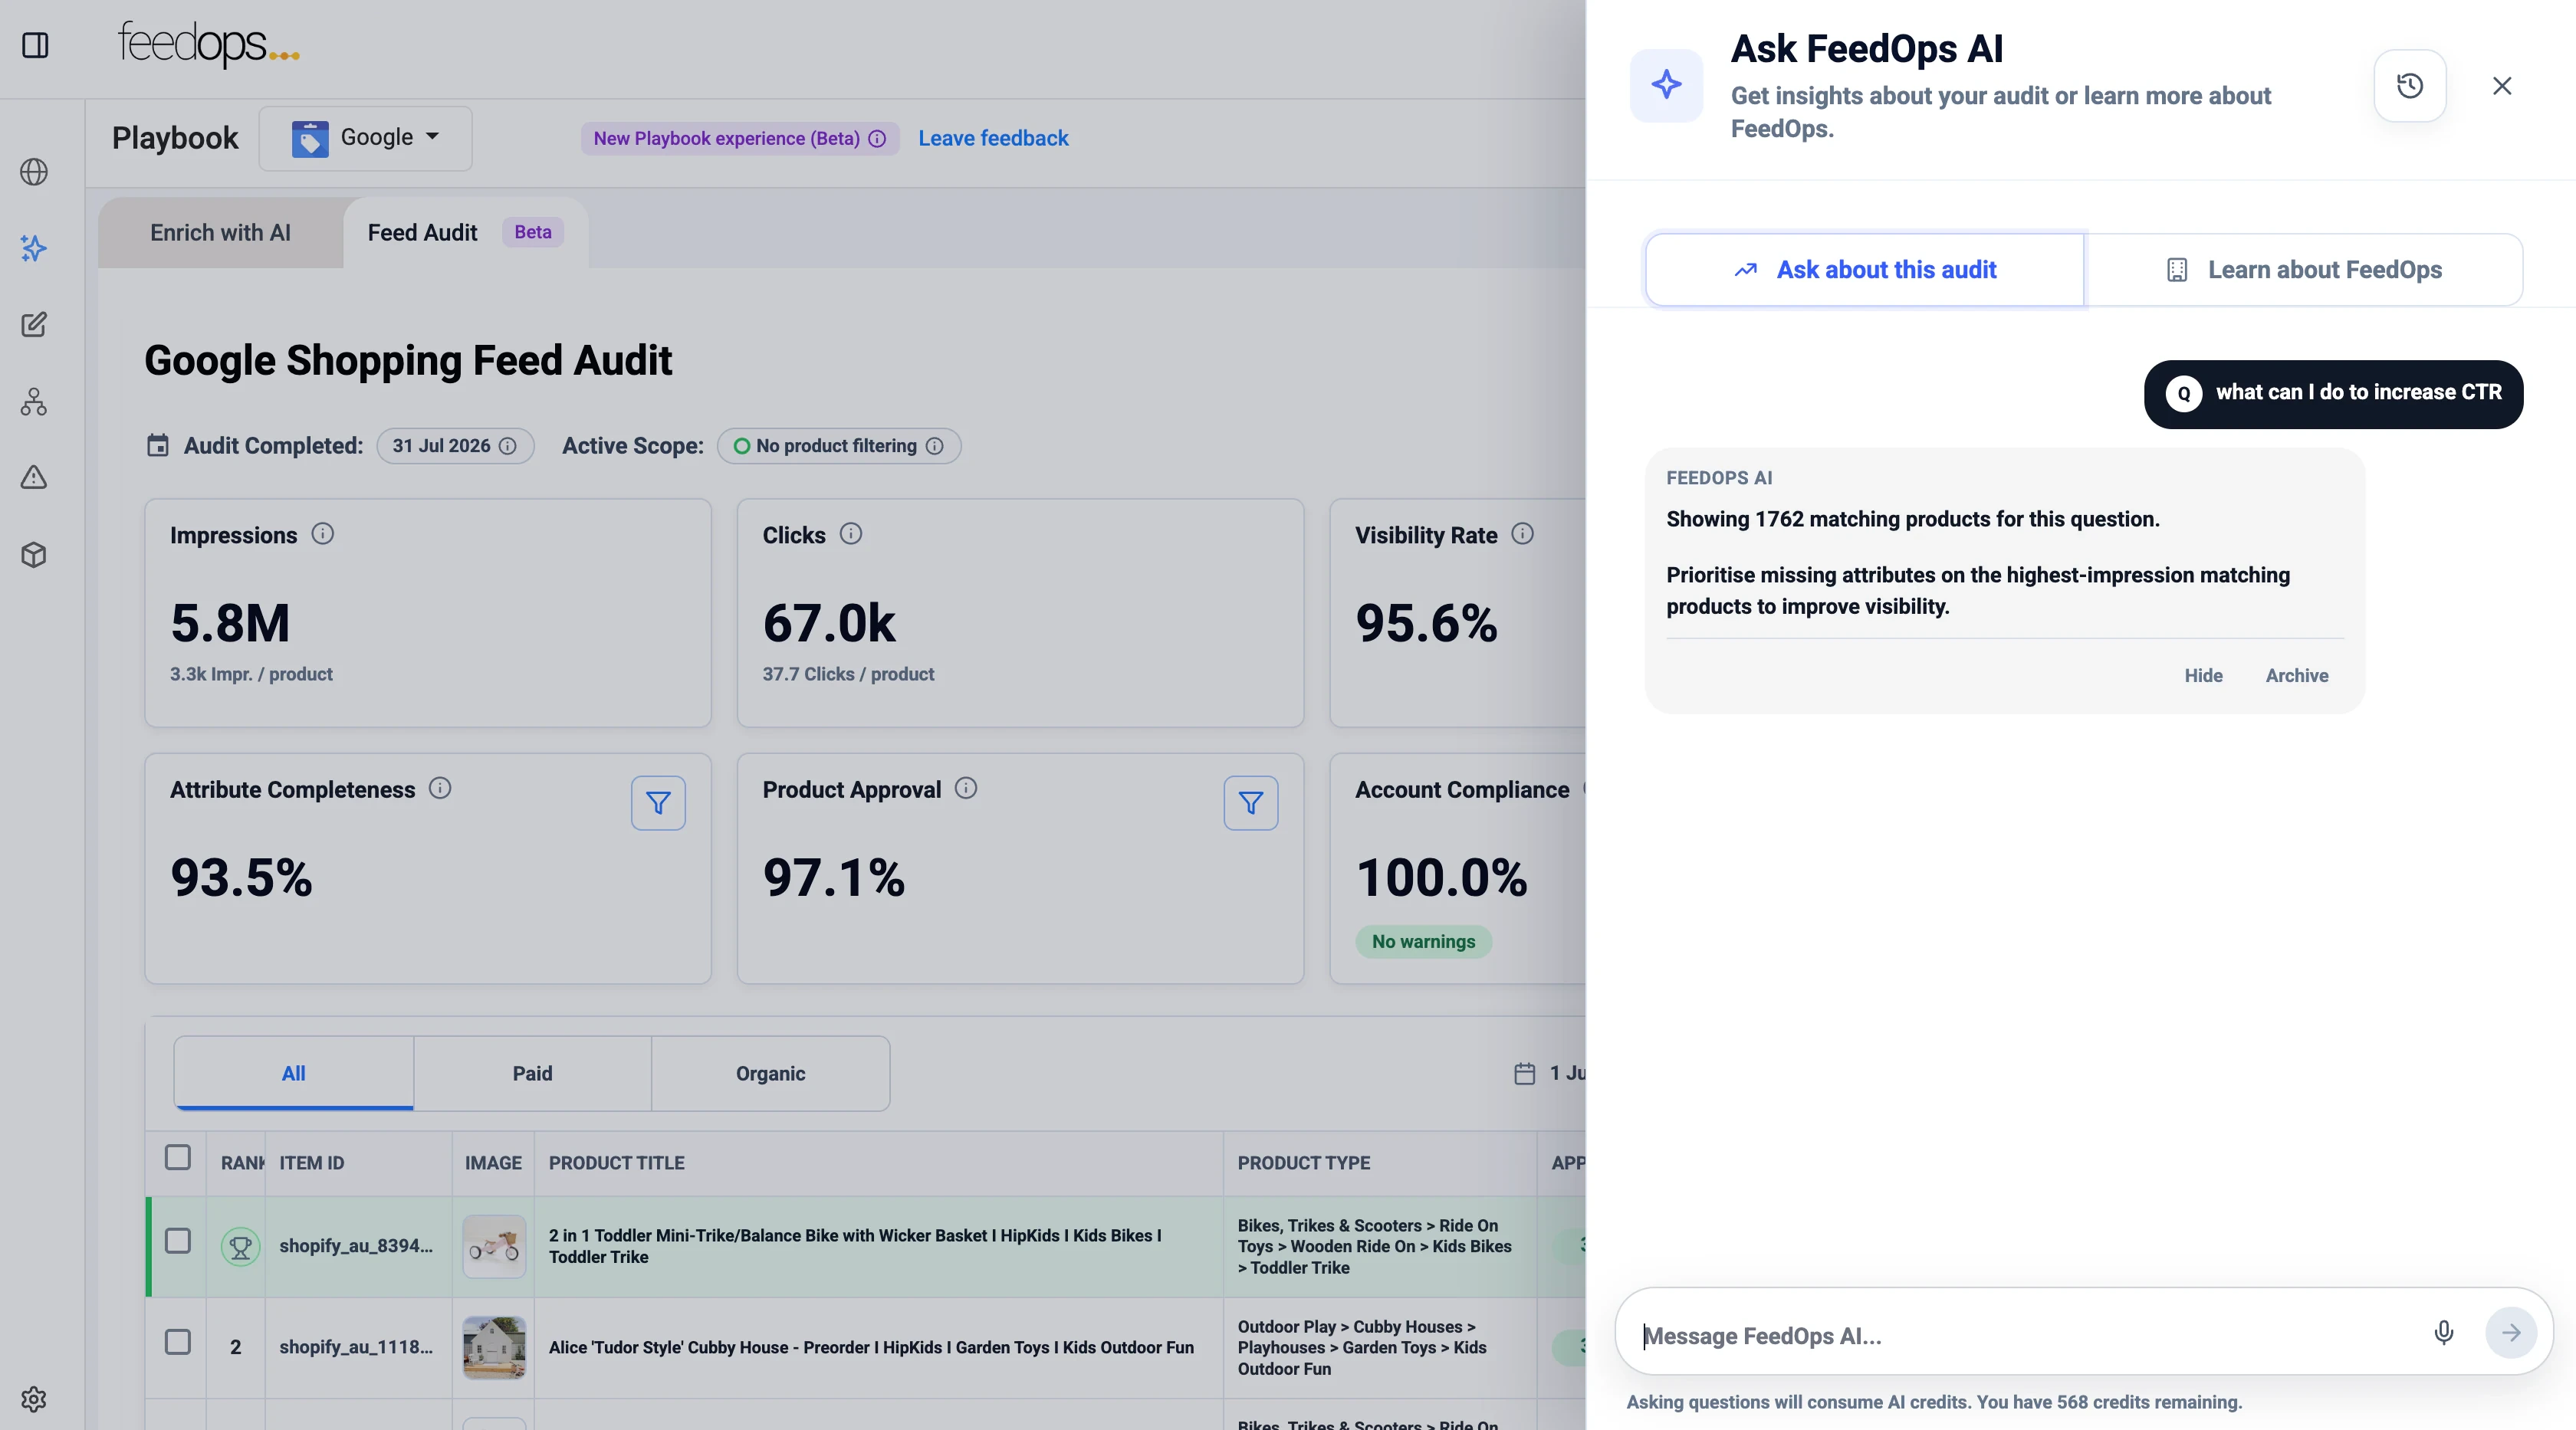This screenshot has height=1430, width=2576.
Task: Click the Cubby House product thumbnail
Action: (x=494, y=1348)
